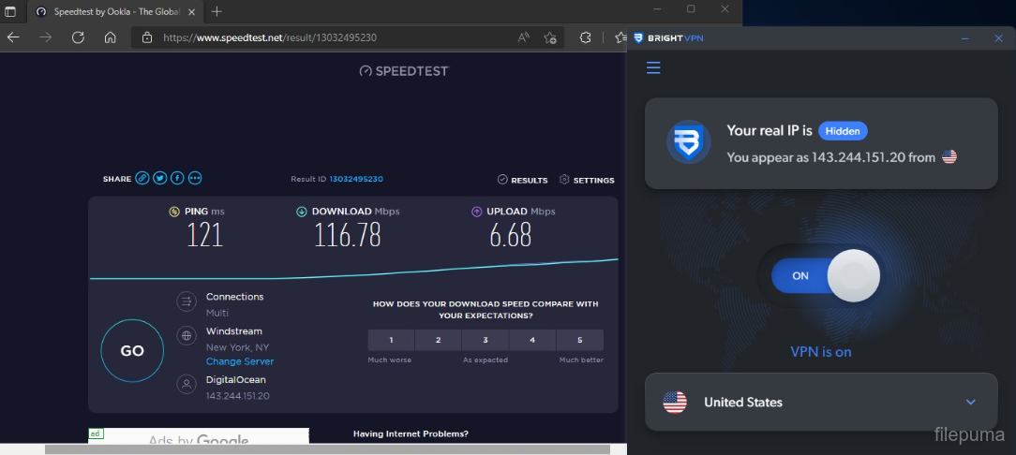Open Speedtest SETTINGS
The image size is (1016, 455).
pos(588,180)
